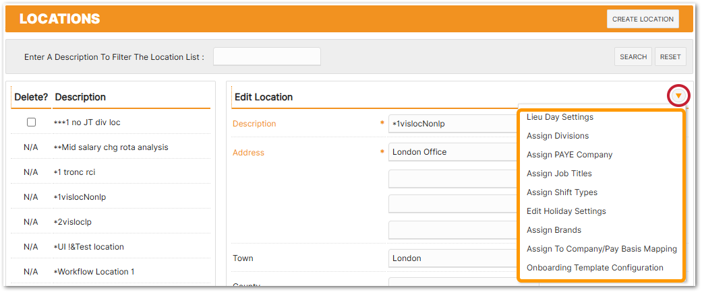Click the Address field showing London Office
The image size is (702, 292).
point(453,152)
